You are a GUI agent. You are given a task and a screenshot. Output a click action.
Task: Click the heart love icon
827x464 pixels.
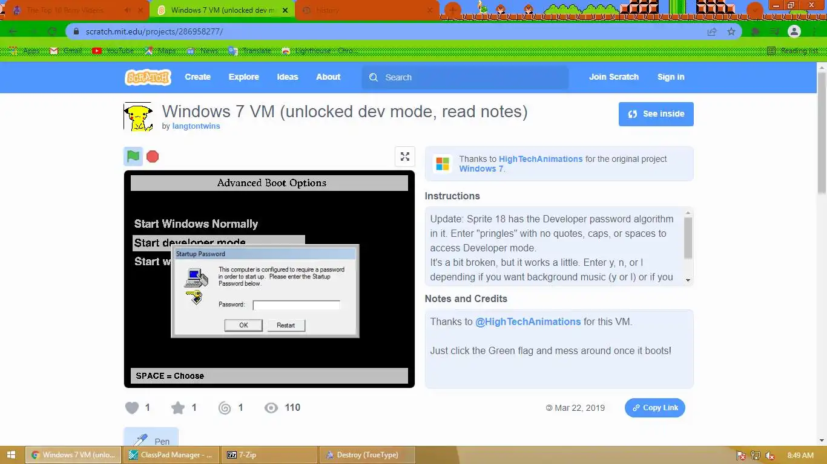tap(132, 408)
